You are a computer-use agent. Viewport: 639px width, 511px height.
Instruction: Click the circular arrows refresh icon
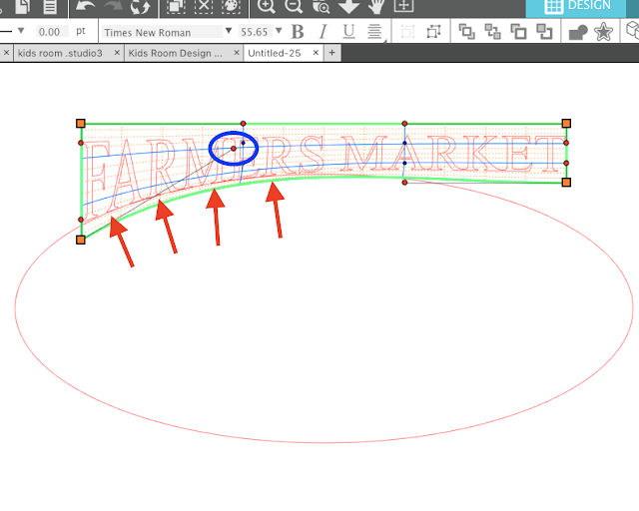(x=141, y=6)
